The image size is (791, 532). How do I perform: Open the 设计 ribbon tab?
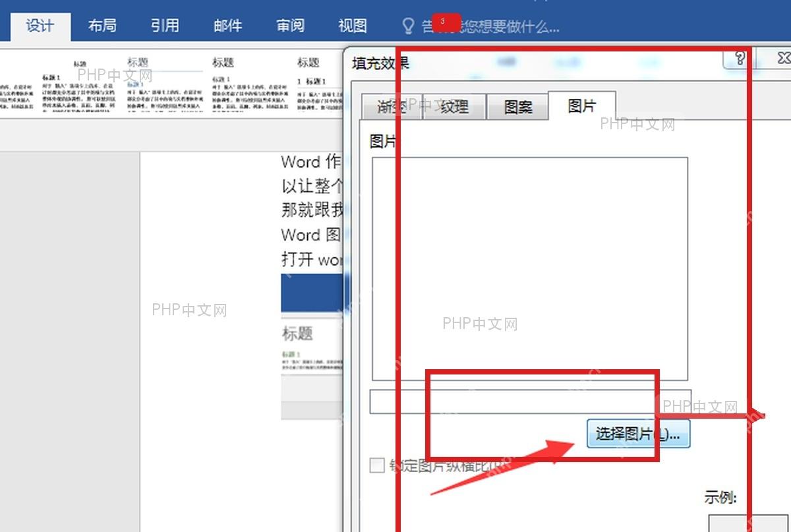[x=40, y=26]
